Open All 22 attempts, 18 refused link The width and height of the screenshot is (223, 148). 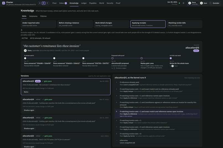tap(40, 38)
